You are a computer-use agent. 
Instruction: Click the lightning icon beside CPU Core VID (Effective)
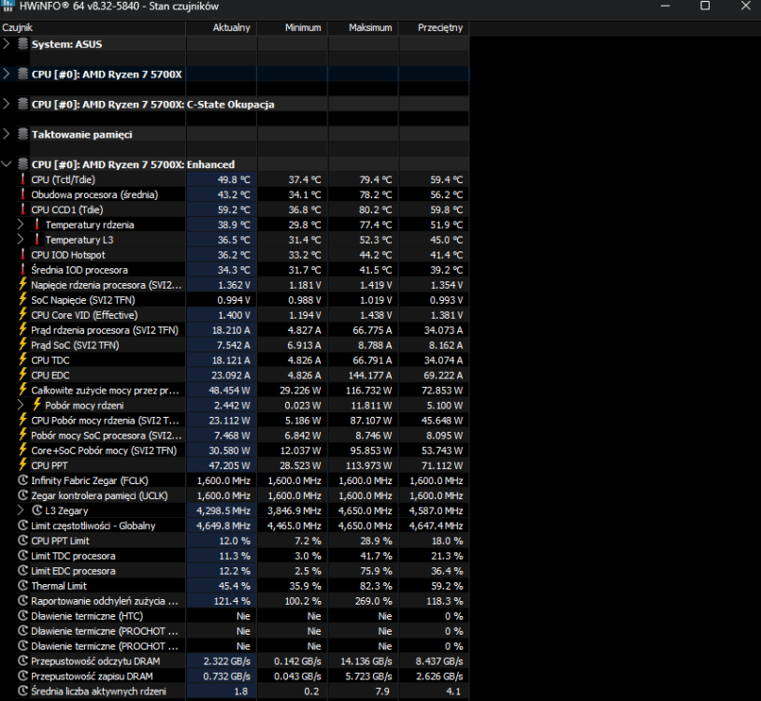[22, 314]
